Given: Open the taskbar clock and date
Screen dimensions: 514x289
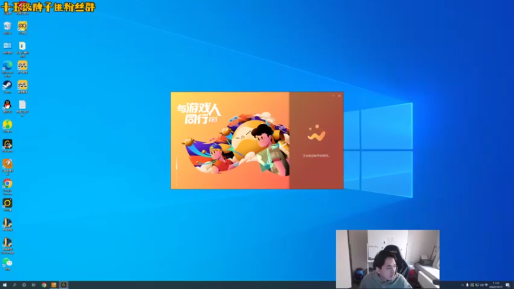Looking at the screenshot, I should pos(496,285).
